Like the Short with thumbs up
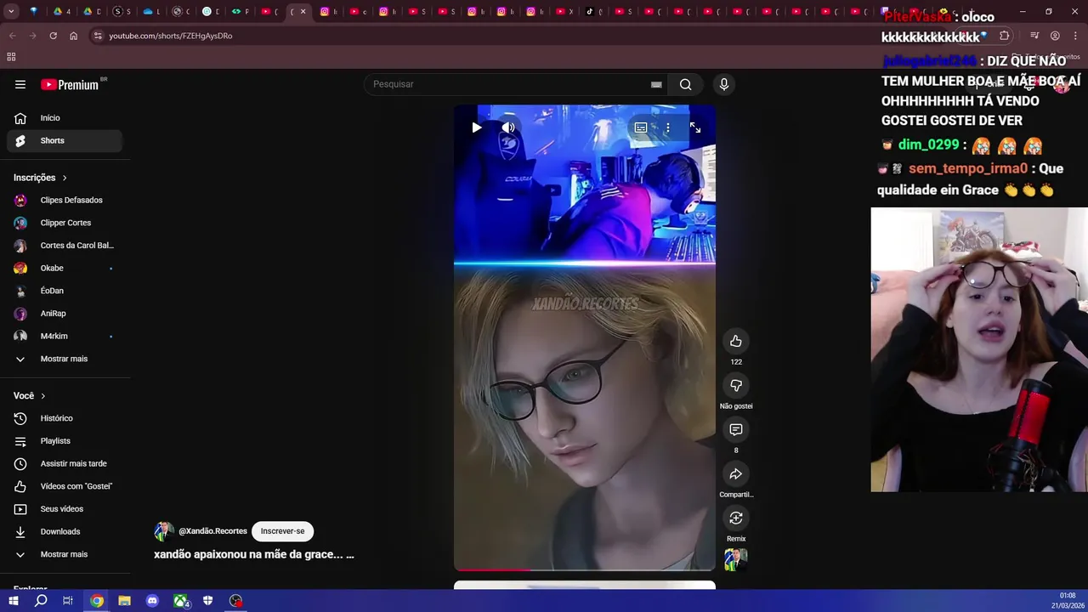Image resolution: width=1088 pixels, height=612 pixels. coord(736,341)
